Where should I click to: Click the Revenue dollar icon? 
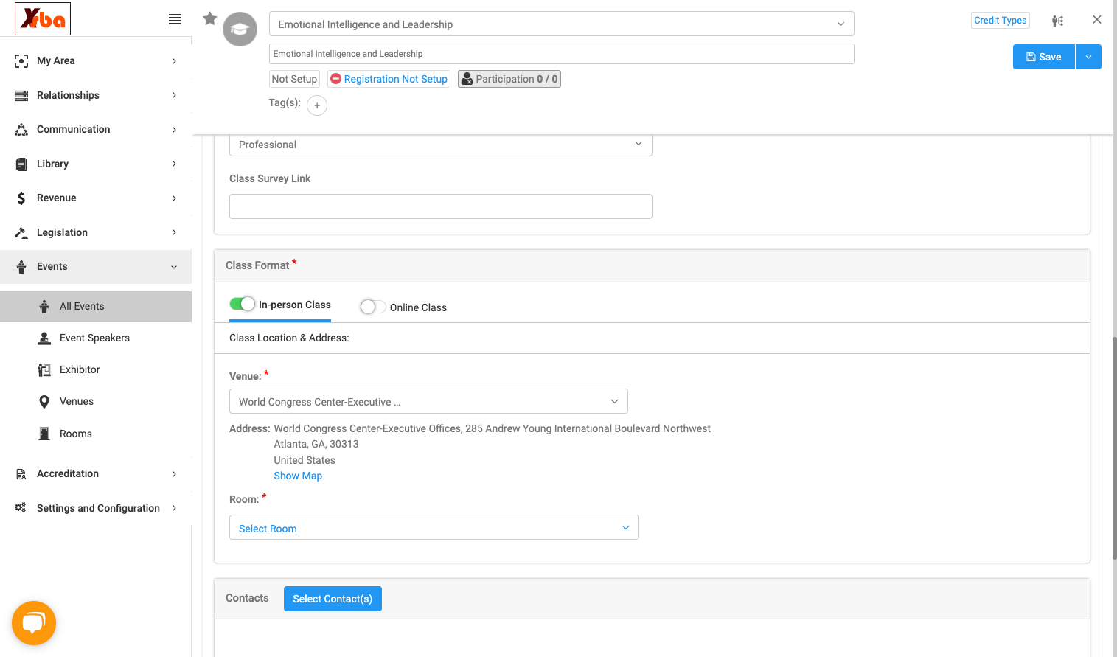point(21,198)
